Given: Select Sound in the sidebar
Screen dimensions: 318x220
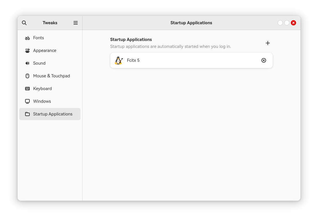Looking at the screenshot, I should click(x=39, y=63).
